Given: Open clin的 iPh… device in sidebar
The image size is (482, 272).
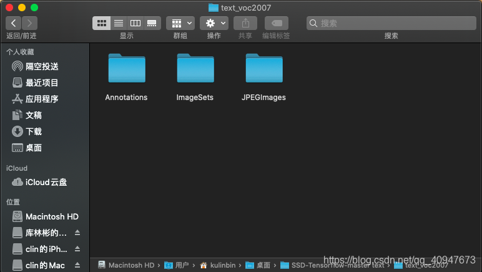Looking at the screenshot, I should (46, 249).
